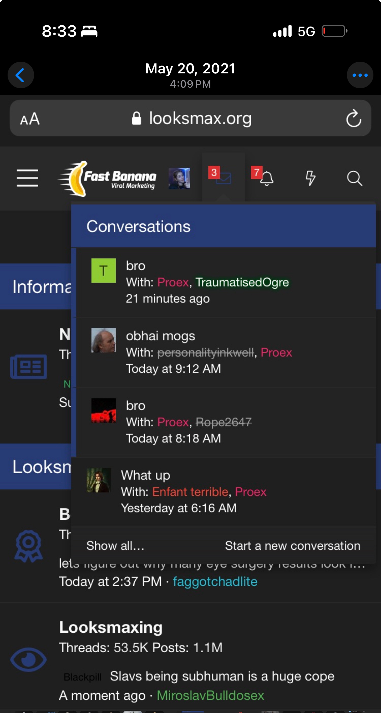Tap the Fast Banana logo
Screen dimensions: 381x713
pos(107,178)
